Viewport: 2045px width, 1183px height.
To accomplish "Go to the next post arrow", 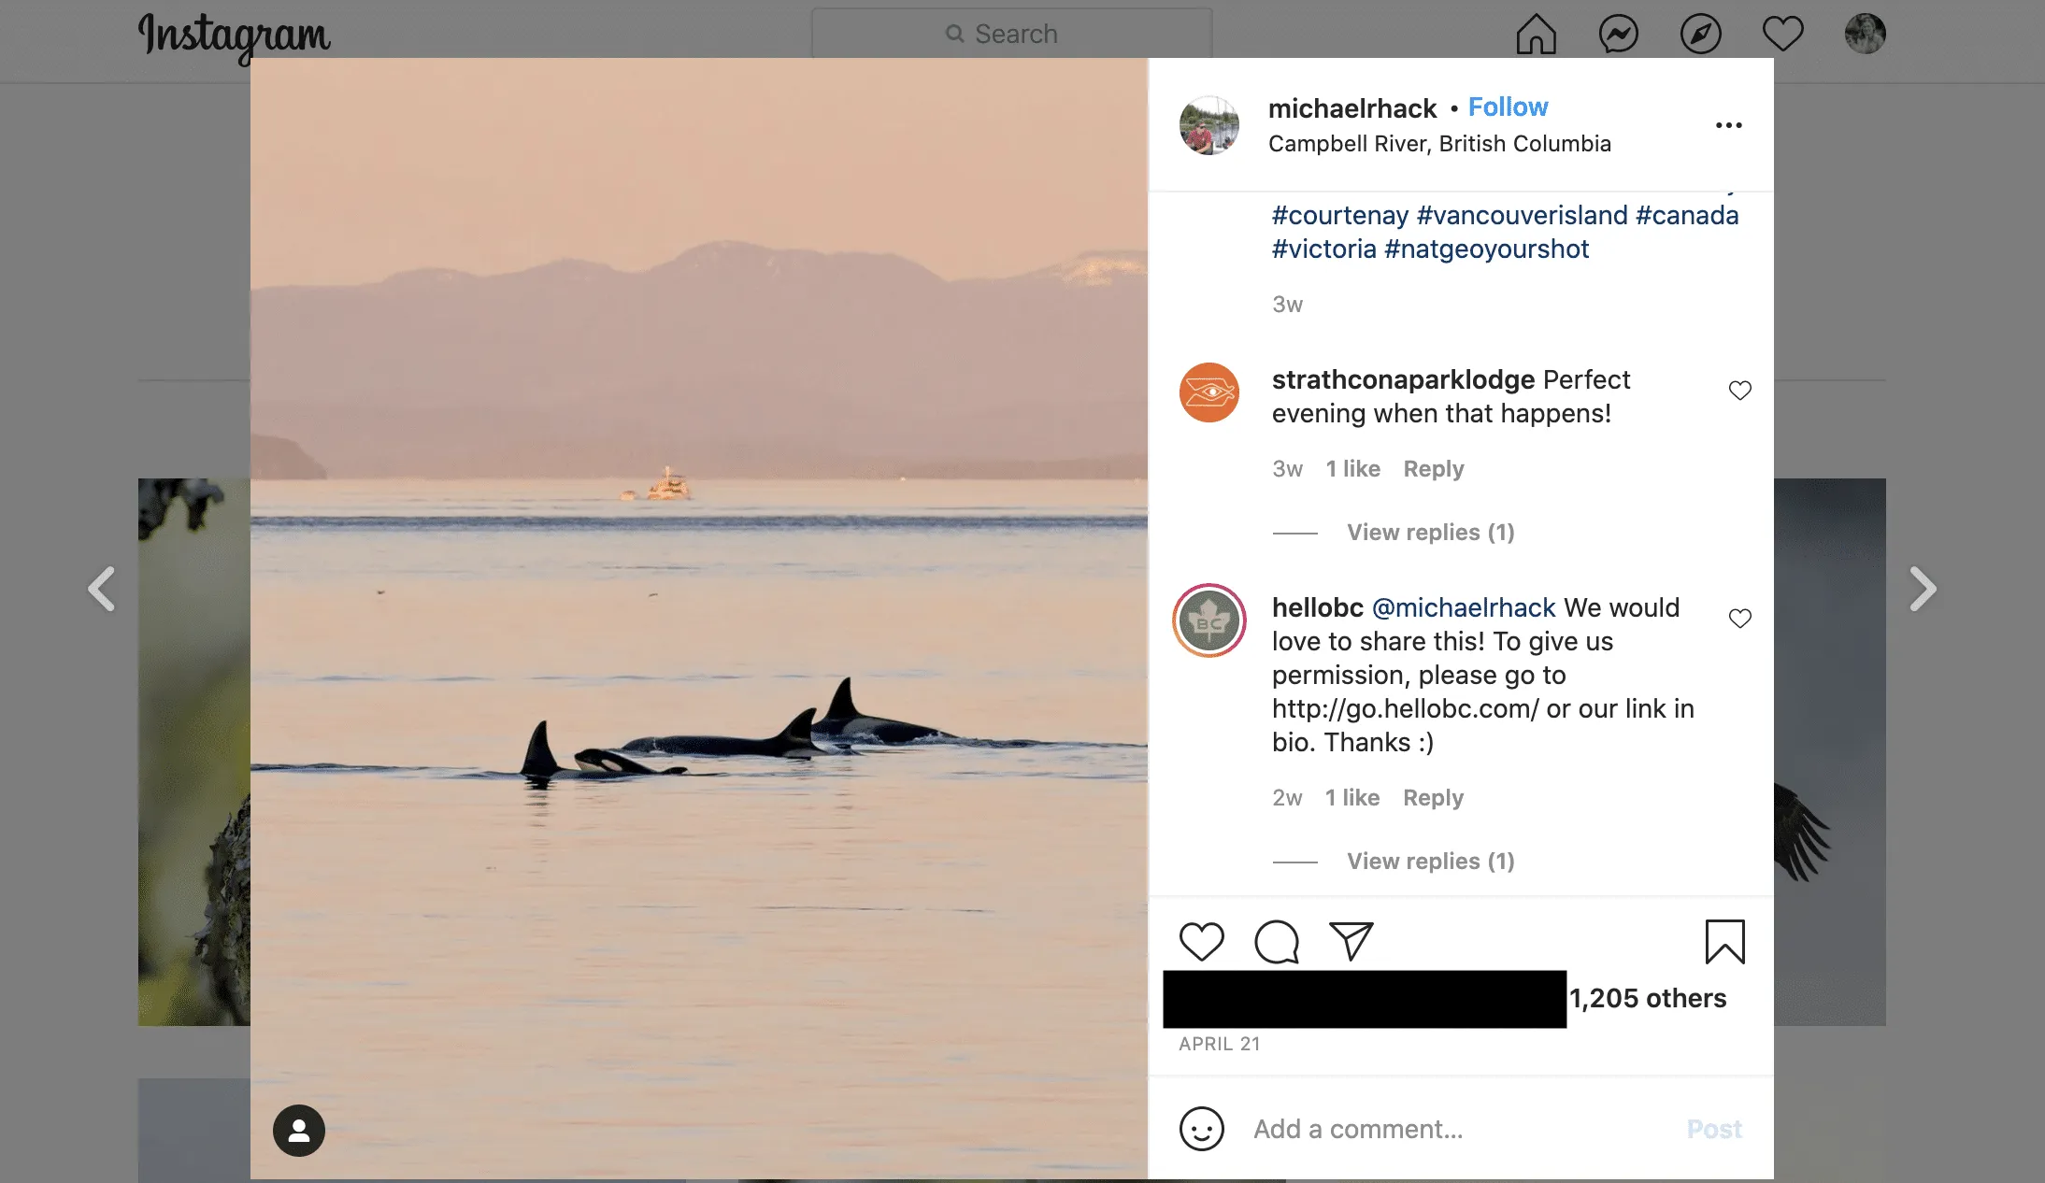I will tap(1922, 589).
